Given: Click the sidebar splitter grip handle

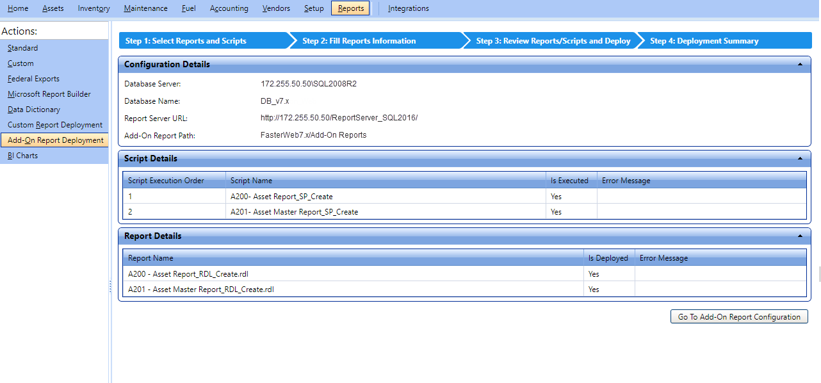Looking at the screenshot, I should [110, 287].
